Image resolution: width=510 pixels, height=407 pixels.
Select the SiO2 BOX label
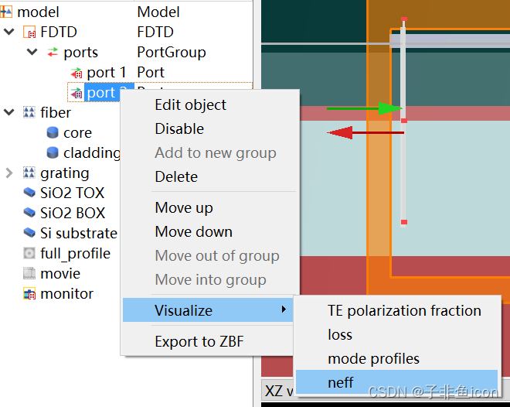(x=73, y=213)
